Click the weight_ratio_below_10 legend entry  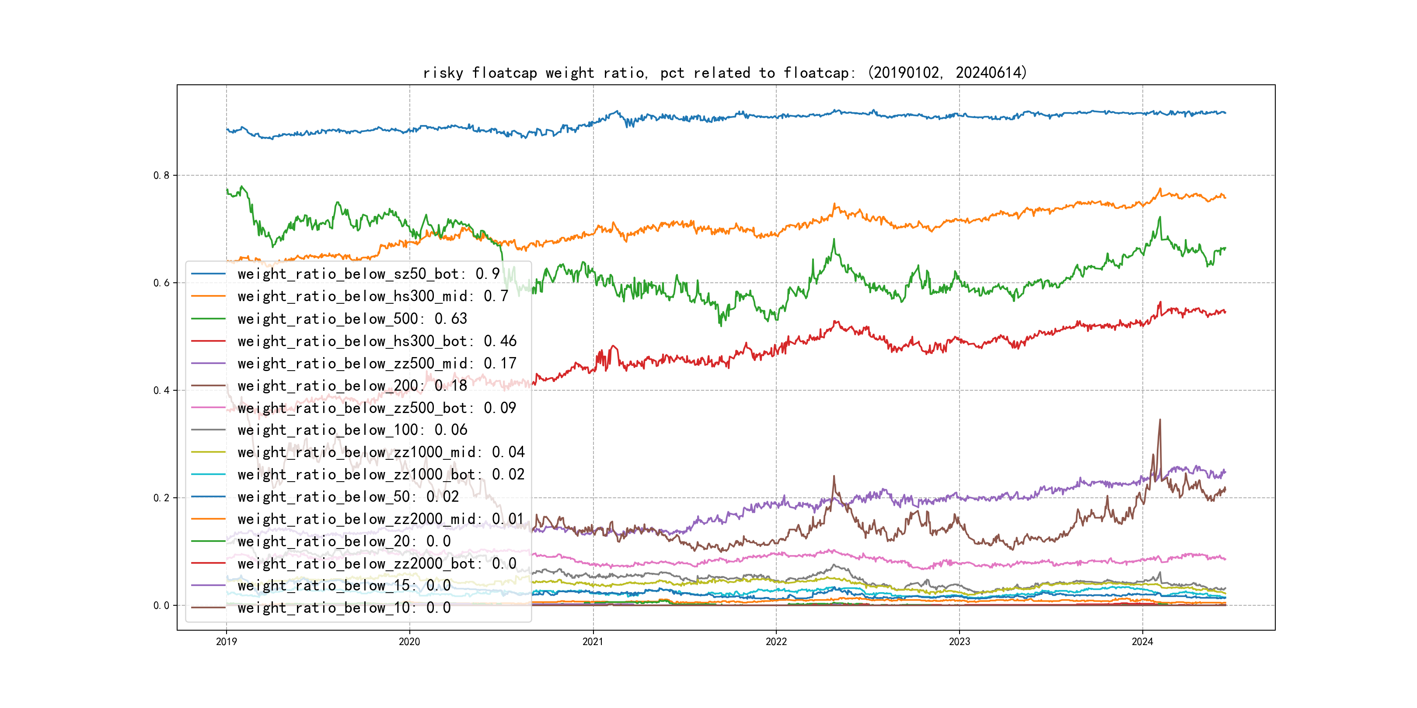click(x=344, y=608)
